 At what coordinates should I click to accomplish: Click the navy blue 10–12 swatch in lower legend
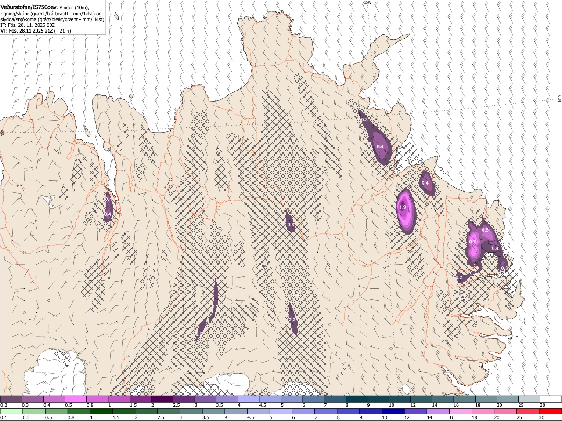393,411
